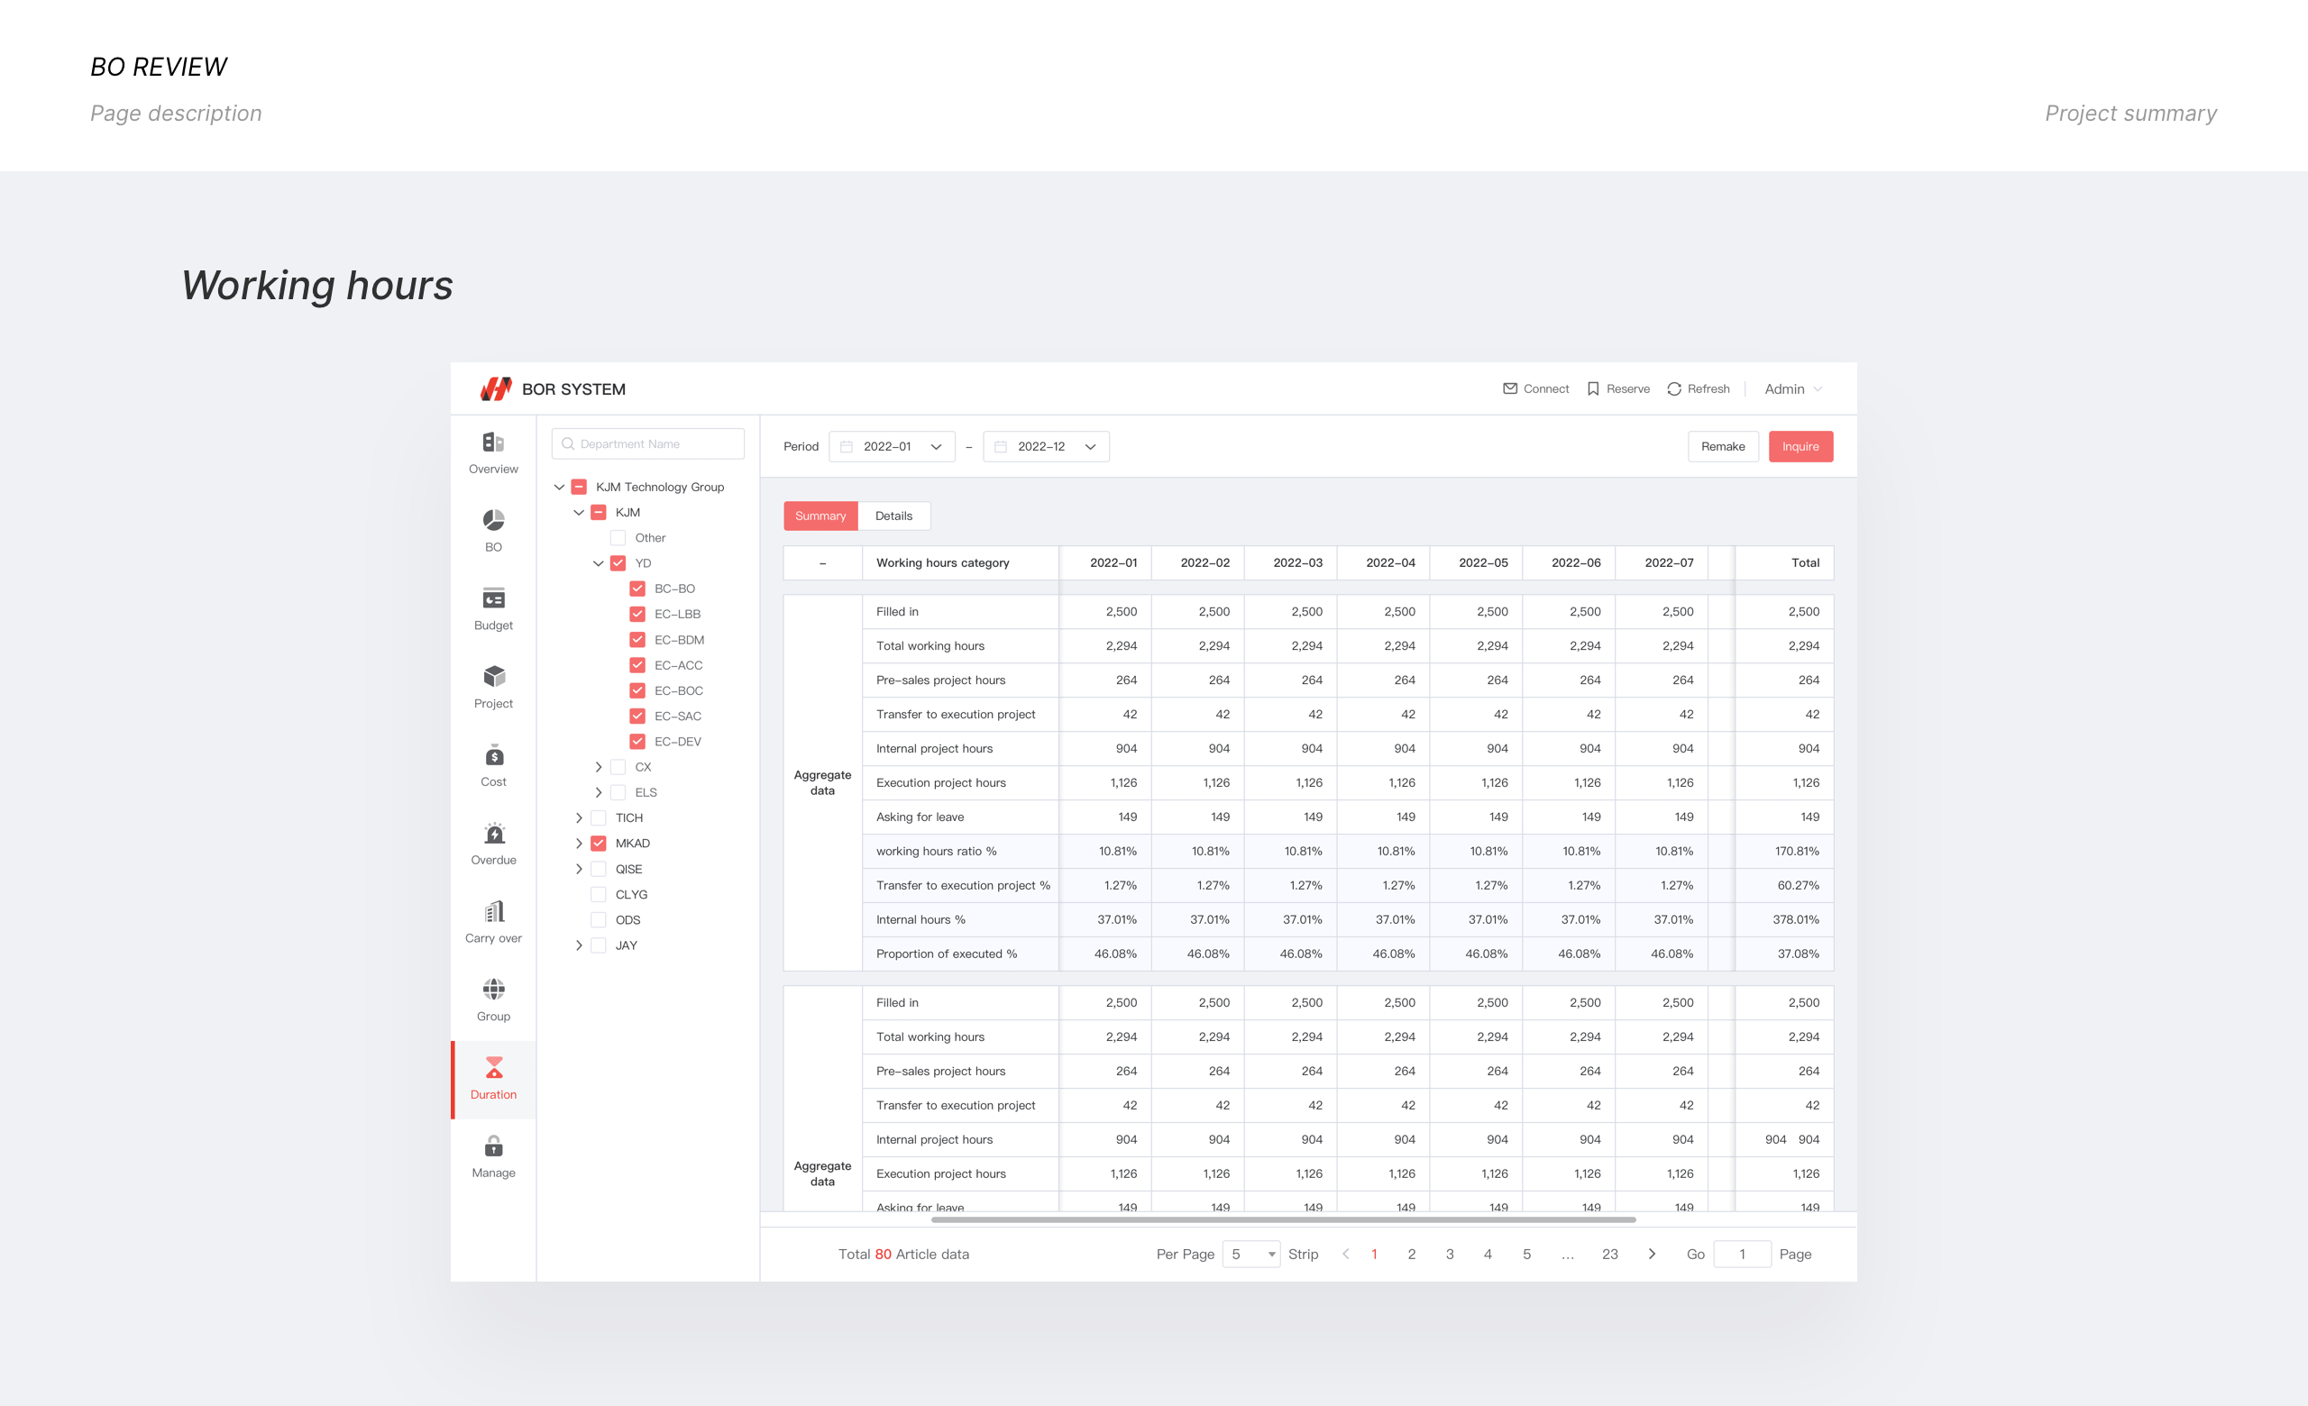Select the Duration hourglass icon
2308x1406 pixels.
pyautogui.click(x=494, y=1067)
